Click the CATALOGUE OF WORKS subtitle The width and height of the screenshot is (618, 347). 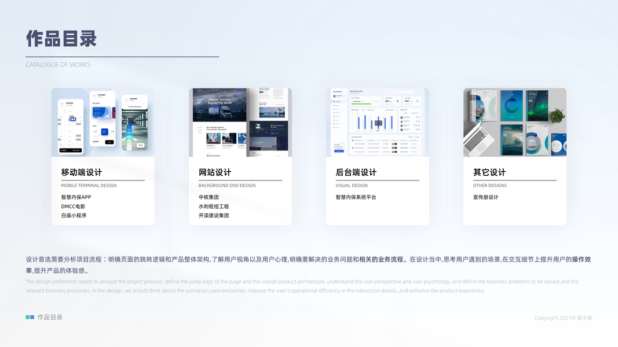pyautogui.click(x=58, y=65)
